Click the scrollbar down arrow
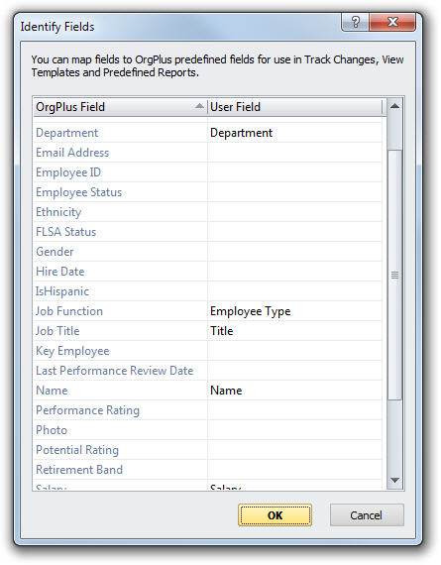The image size is (441, 565). [394, 481]
